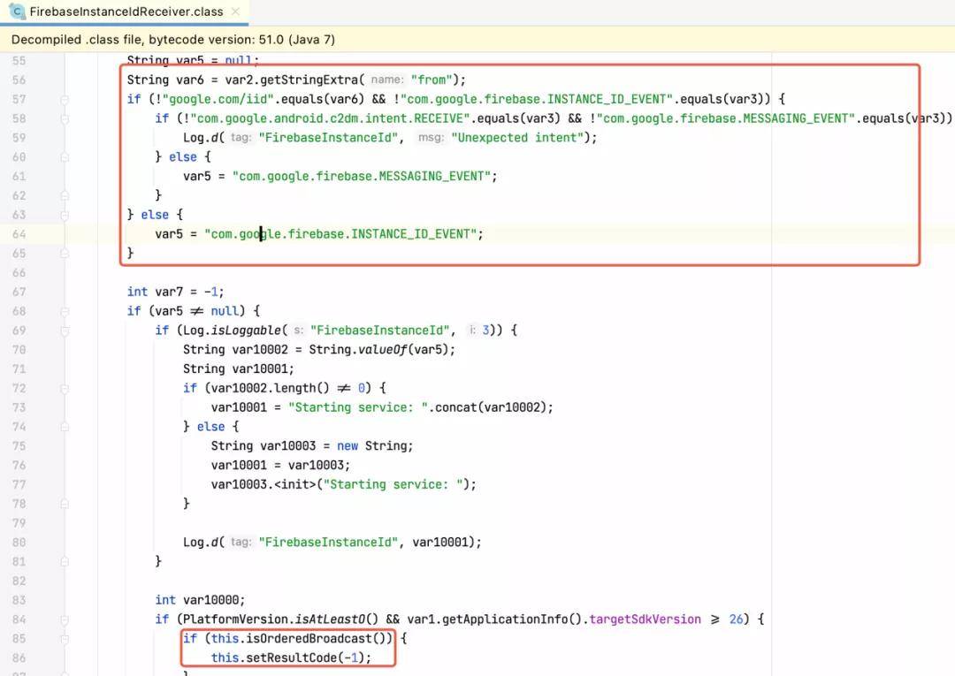
Task: Fold the Log.isLoggable block at line 69
Action: 65,330
